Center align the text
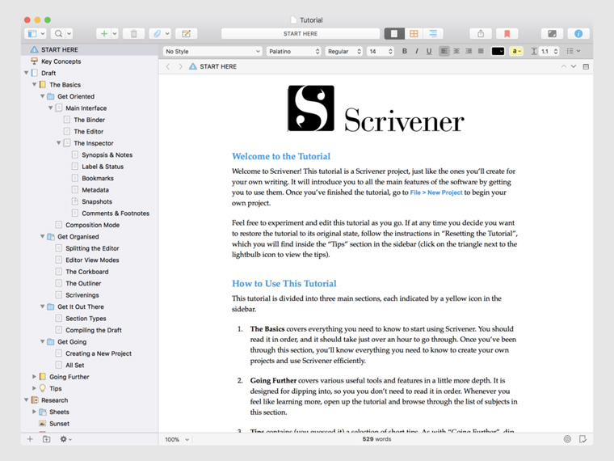 pyautogui.click(x=456, y=51)
